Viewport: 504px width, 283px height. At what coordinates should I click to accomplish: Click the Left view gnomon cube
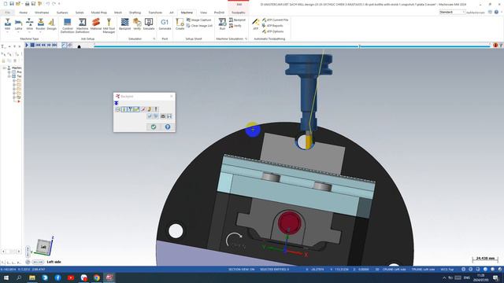pos(43,247)
